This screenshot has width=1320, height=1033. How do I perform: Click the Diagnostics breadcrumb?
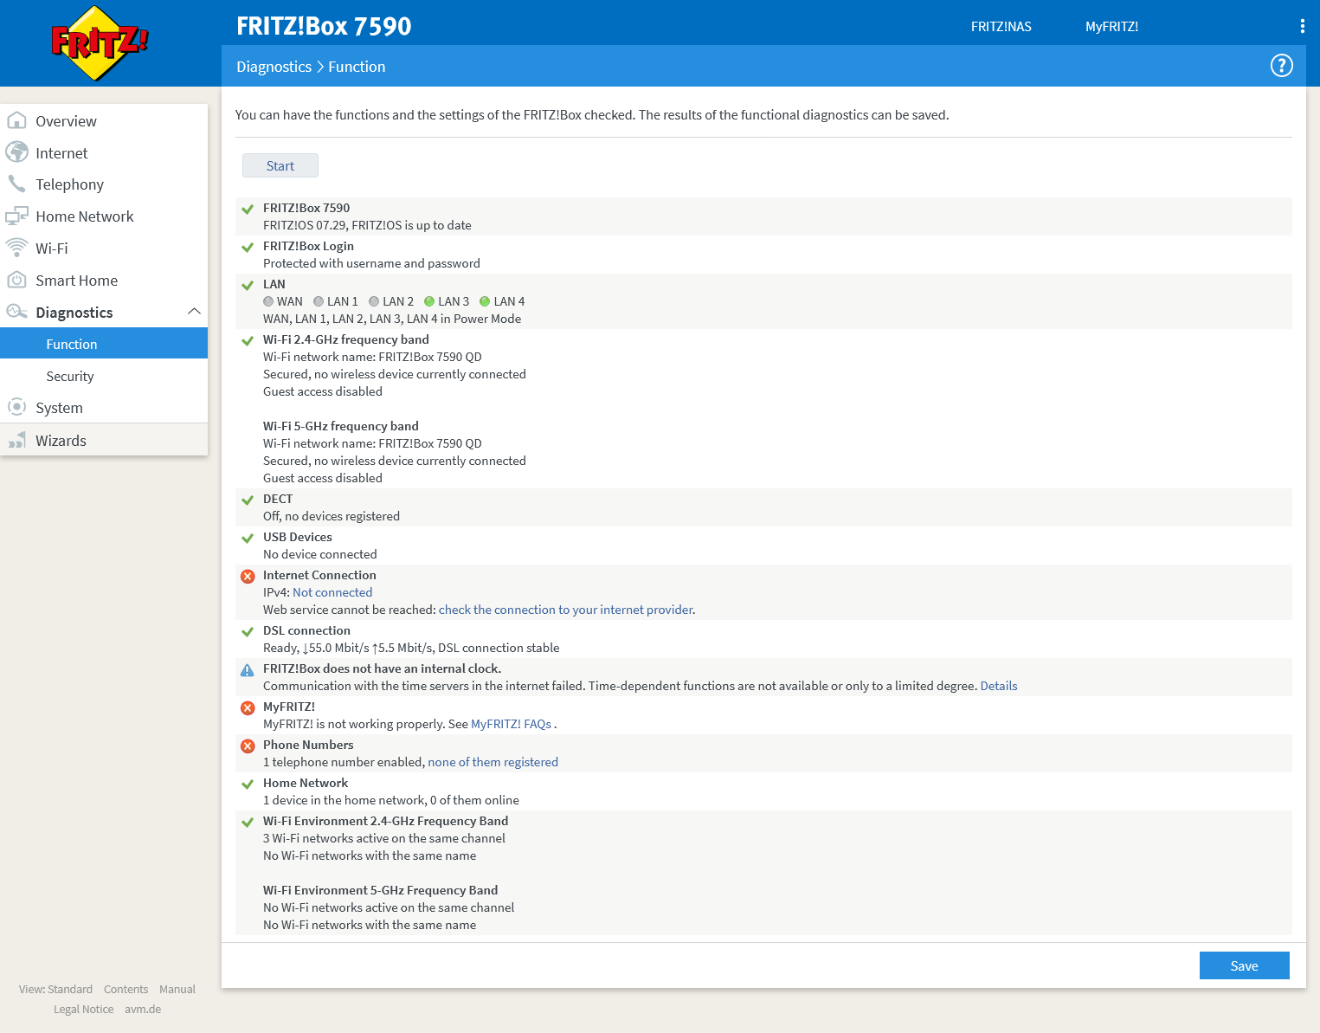tap(274, 67)
